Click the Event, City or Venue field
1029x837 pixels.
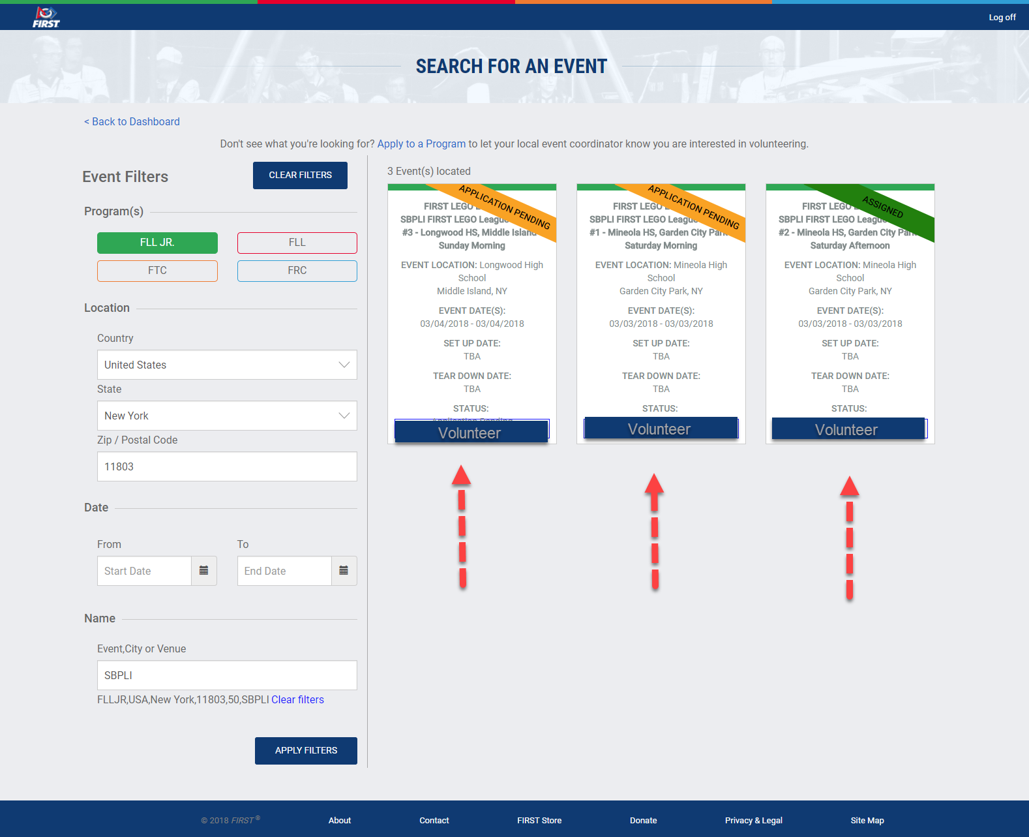(227, 675)
